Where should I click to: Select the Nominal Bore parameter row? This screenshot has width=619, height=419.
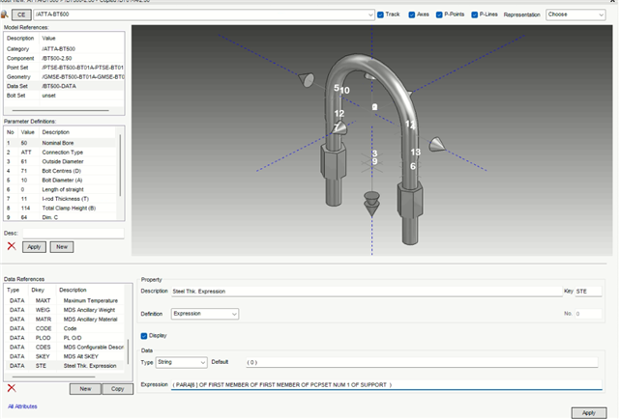click(x=60, y=143)
